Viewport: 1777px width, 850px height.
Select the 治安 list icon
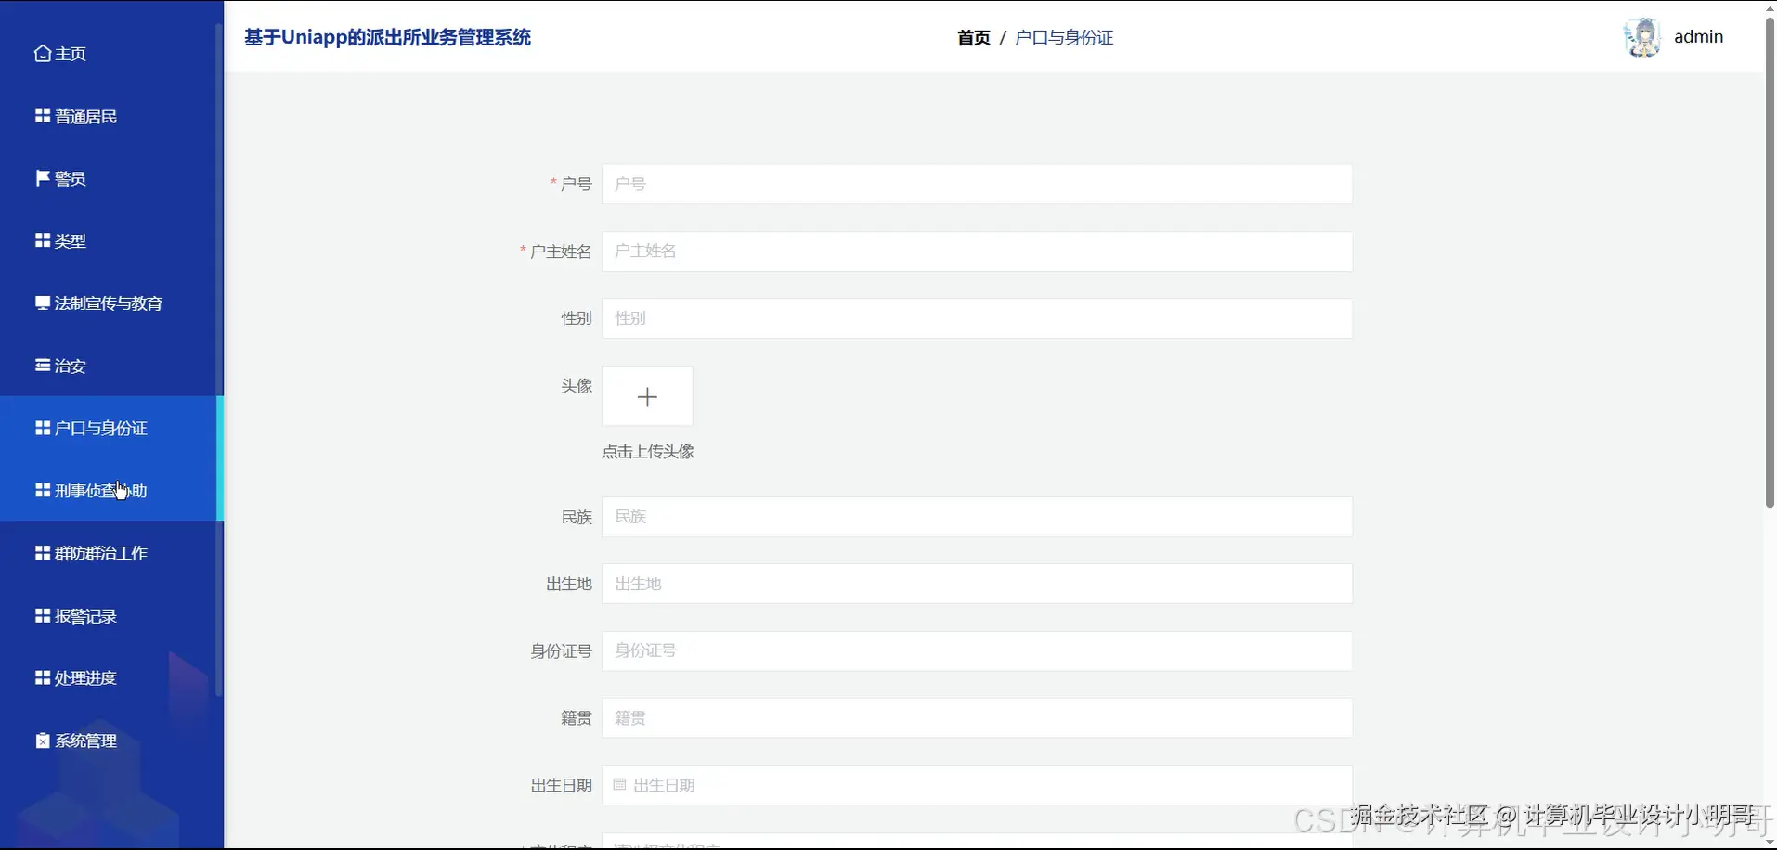(40, 364)
